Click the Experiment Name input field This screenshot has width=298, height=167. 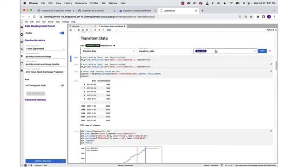(45, 57)
